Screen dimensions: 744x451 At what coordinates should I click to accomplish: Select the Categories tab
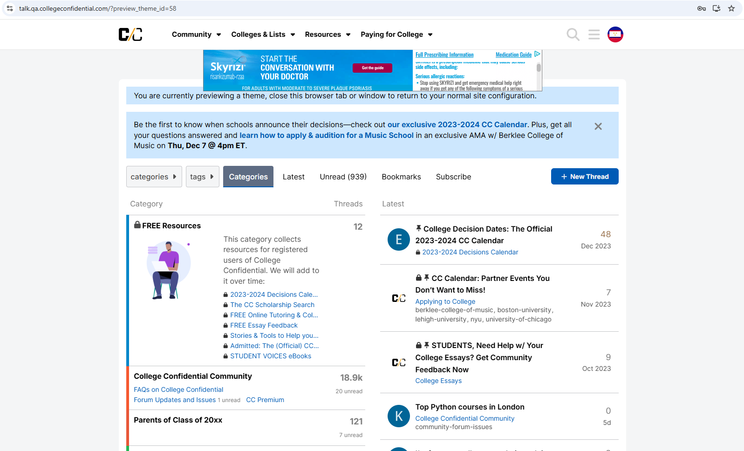(x=248, y=177)
